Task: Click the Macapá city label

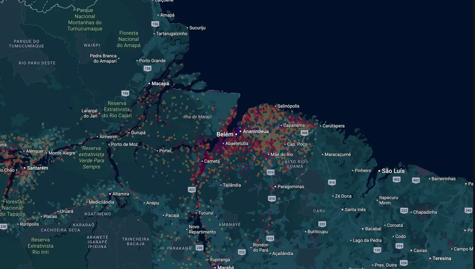Action: pos(160,84)
